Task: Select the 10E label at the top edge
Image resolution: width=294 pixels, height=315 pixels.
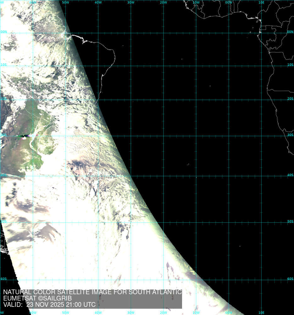Action: (261, 2)
